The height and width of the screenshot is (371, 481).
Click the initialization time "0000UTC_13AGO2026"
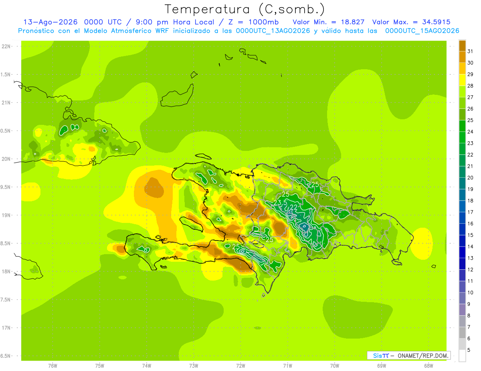273,31
